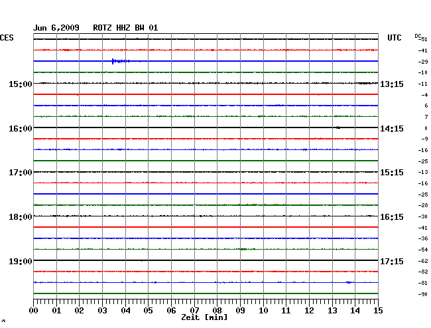431x328 pixels.
Task: Click the '13' minute tick label
Action: pyautogui.click(x=332, y=311)
